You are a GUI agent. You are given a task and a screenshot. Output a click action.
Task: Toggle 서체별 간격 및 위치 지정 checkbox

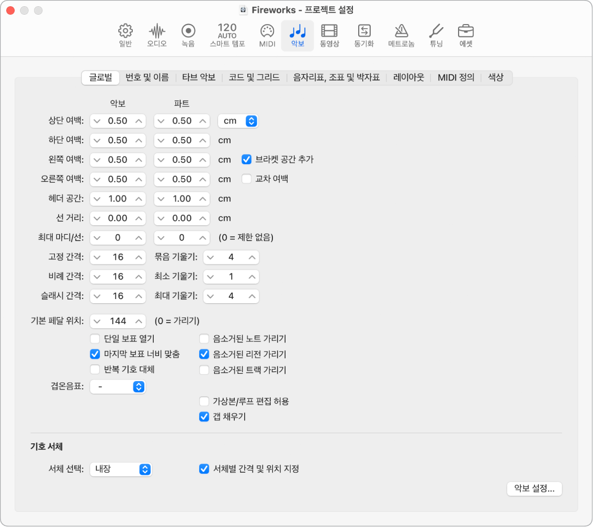[x=204, y=469]
